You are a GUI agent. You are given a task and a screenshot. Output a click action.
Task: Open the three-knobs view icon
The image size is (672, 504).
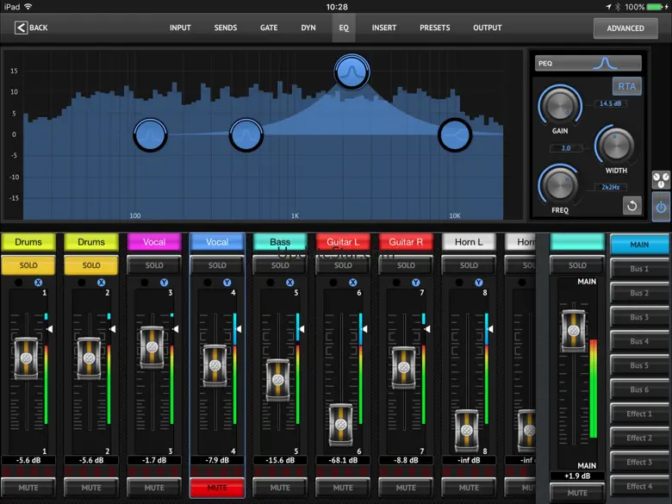[x=661, y=180]
